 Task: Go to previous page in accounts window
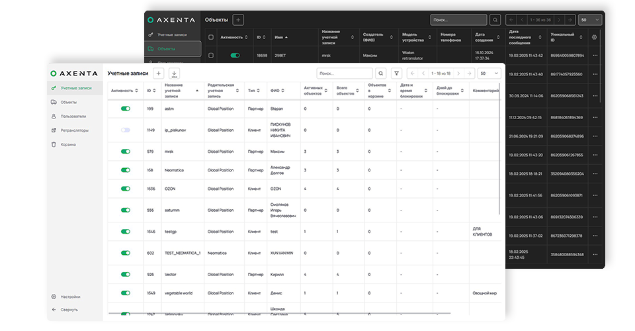pos(423,73)
